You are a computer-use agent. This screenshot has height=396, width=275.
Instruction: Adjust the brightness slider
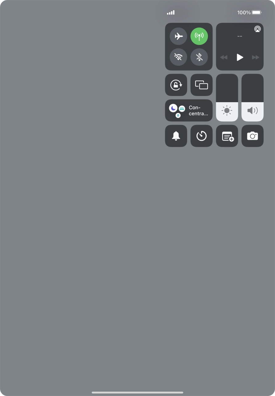(227, 98)
